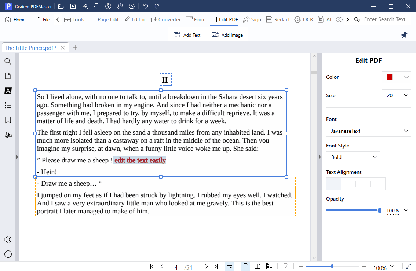Click the share/export icon in the title bar

tap(85, 6)
